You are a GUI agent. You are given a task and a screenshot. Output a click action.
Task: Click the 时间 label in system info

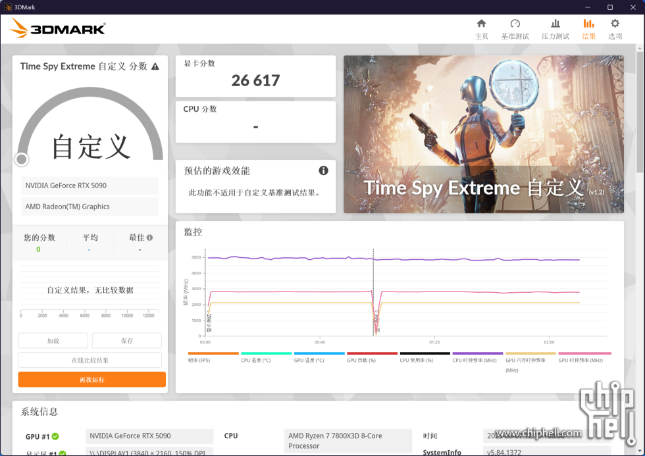(x=430, y=436)
